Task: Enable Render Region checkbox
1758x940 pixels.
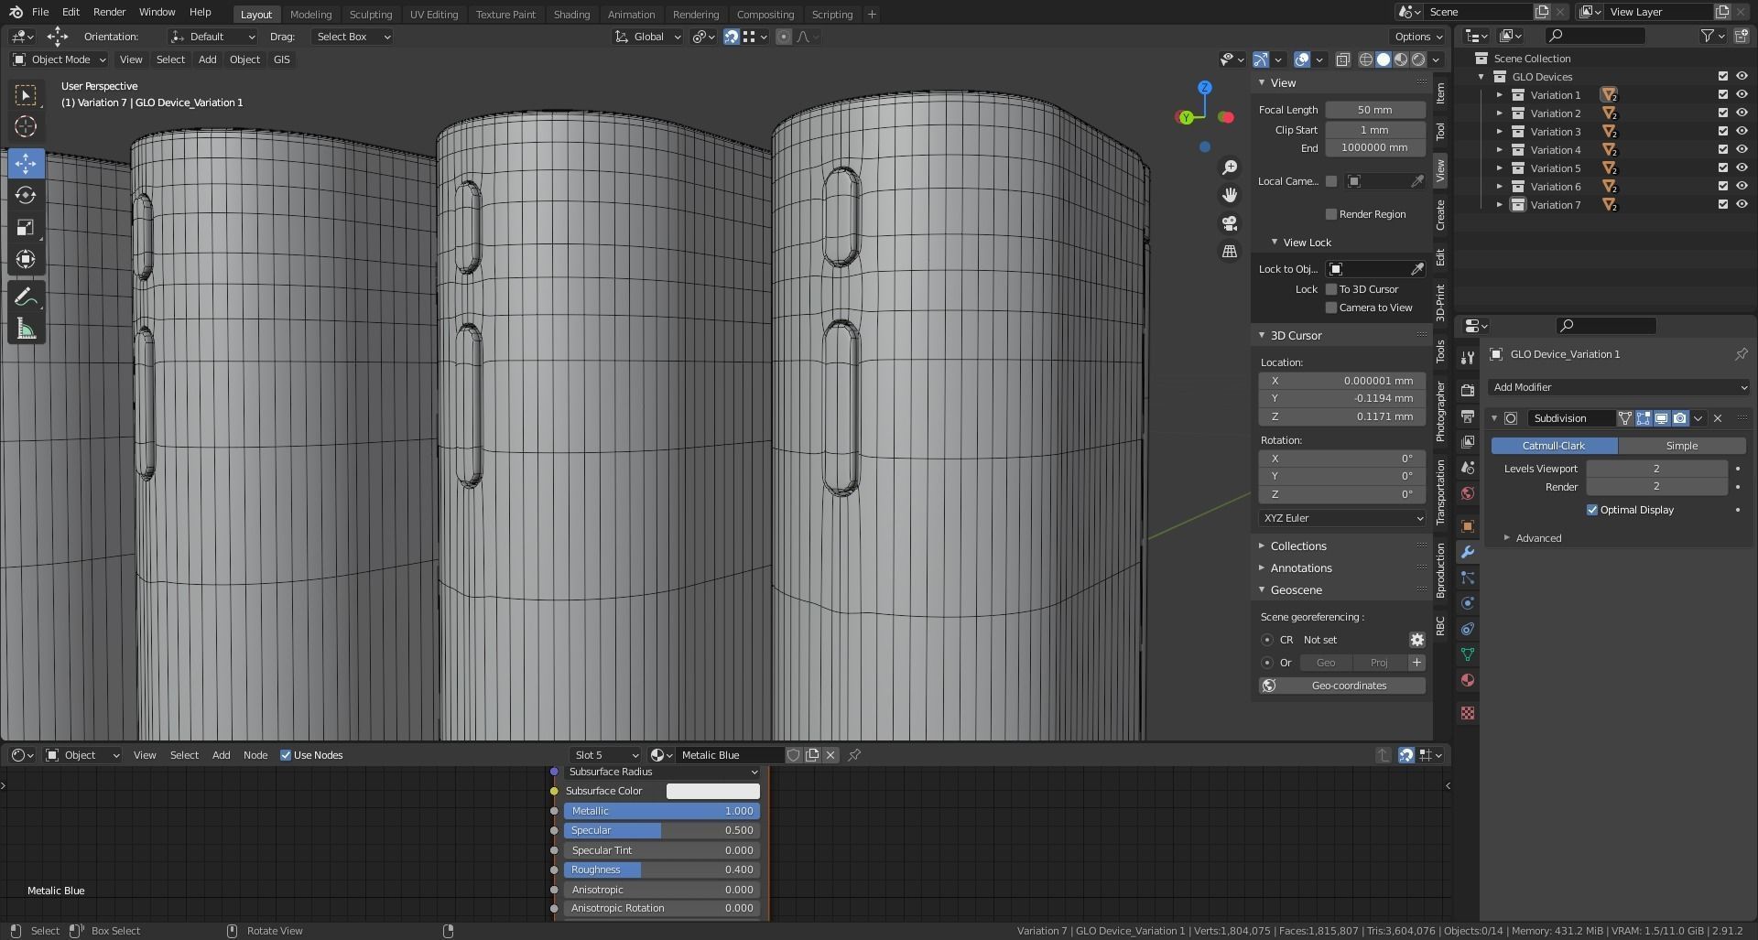Action: 1331,214
